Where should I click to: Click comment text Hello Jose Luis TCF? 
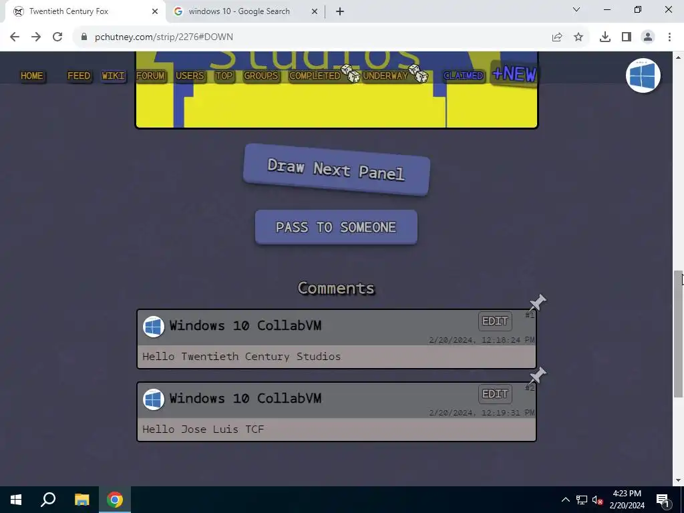coord(203,430)
